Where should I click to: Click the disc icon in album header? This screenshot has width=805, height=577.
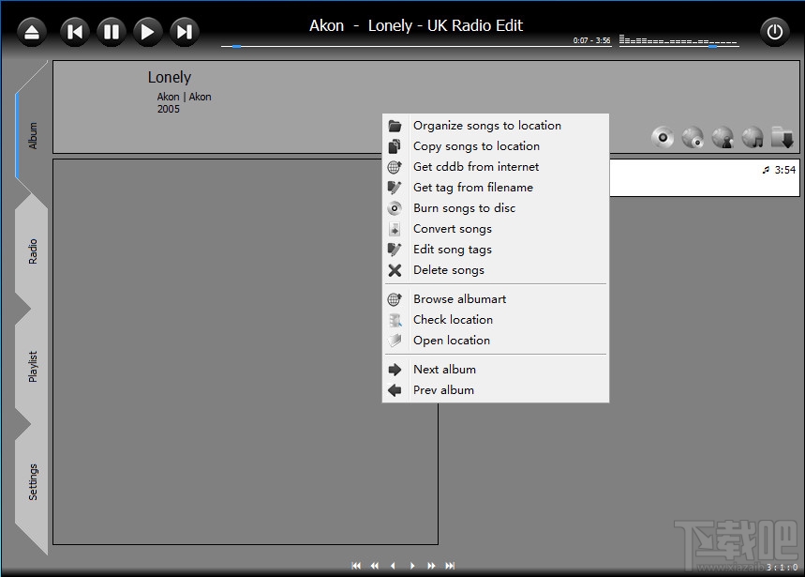pos(663,137)
